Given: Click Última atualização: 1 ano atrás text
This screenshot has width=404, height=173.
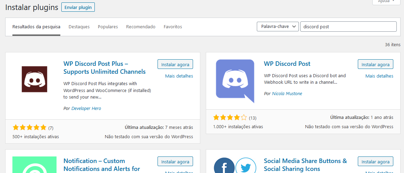Looking at the screenshot, I should tap(362, 118).
